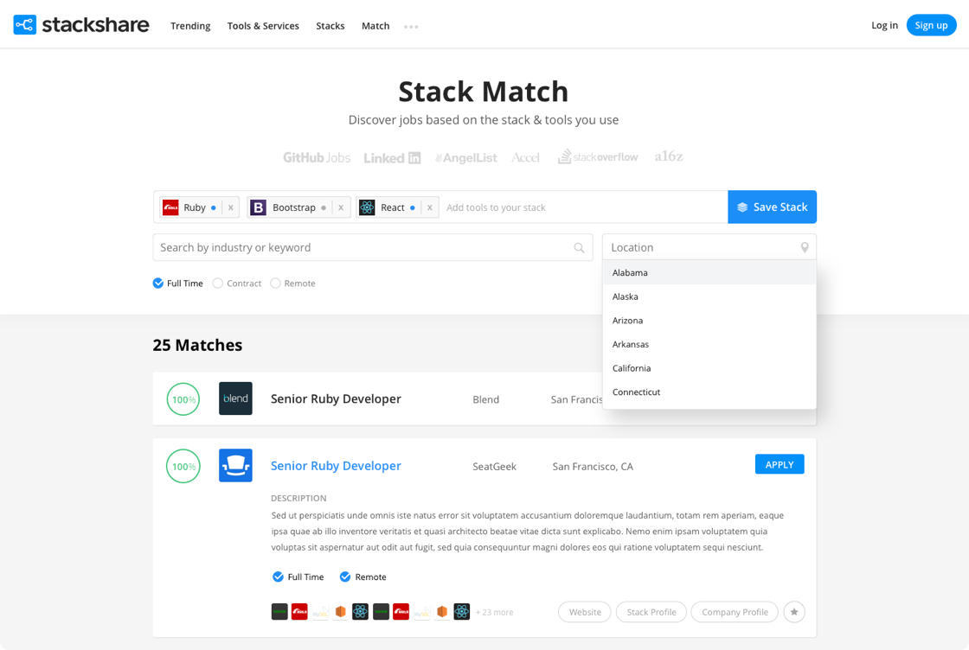Pick Connecticut from location options
The height and width of the screenshot is (650, 969).
pyautogui.click(x=709, y=392)
